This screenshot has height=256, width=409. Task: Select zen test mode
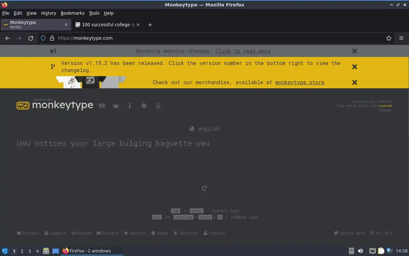(374, 106)
